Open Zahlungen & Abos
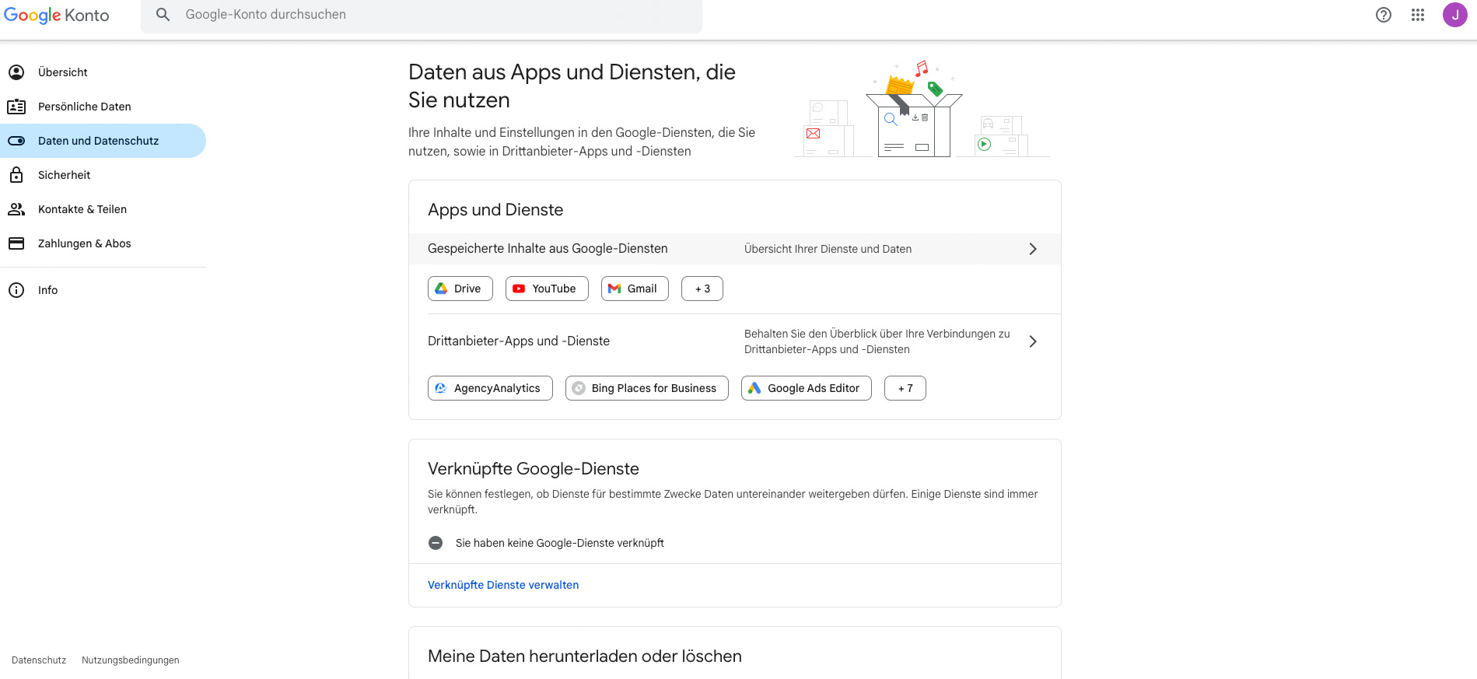This screenshot has width=1477, height=679. (x=103, y=243)
